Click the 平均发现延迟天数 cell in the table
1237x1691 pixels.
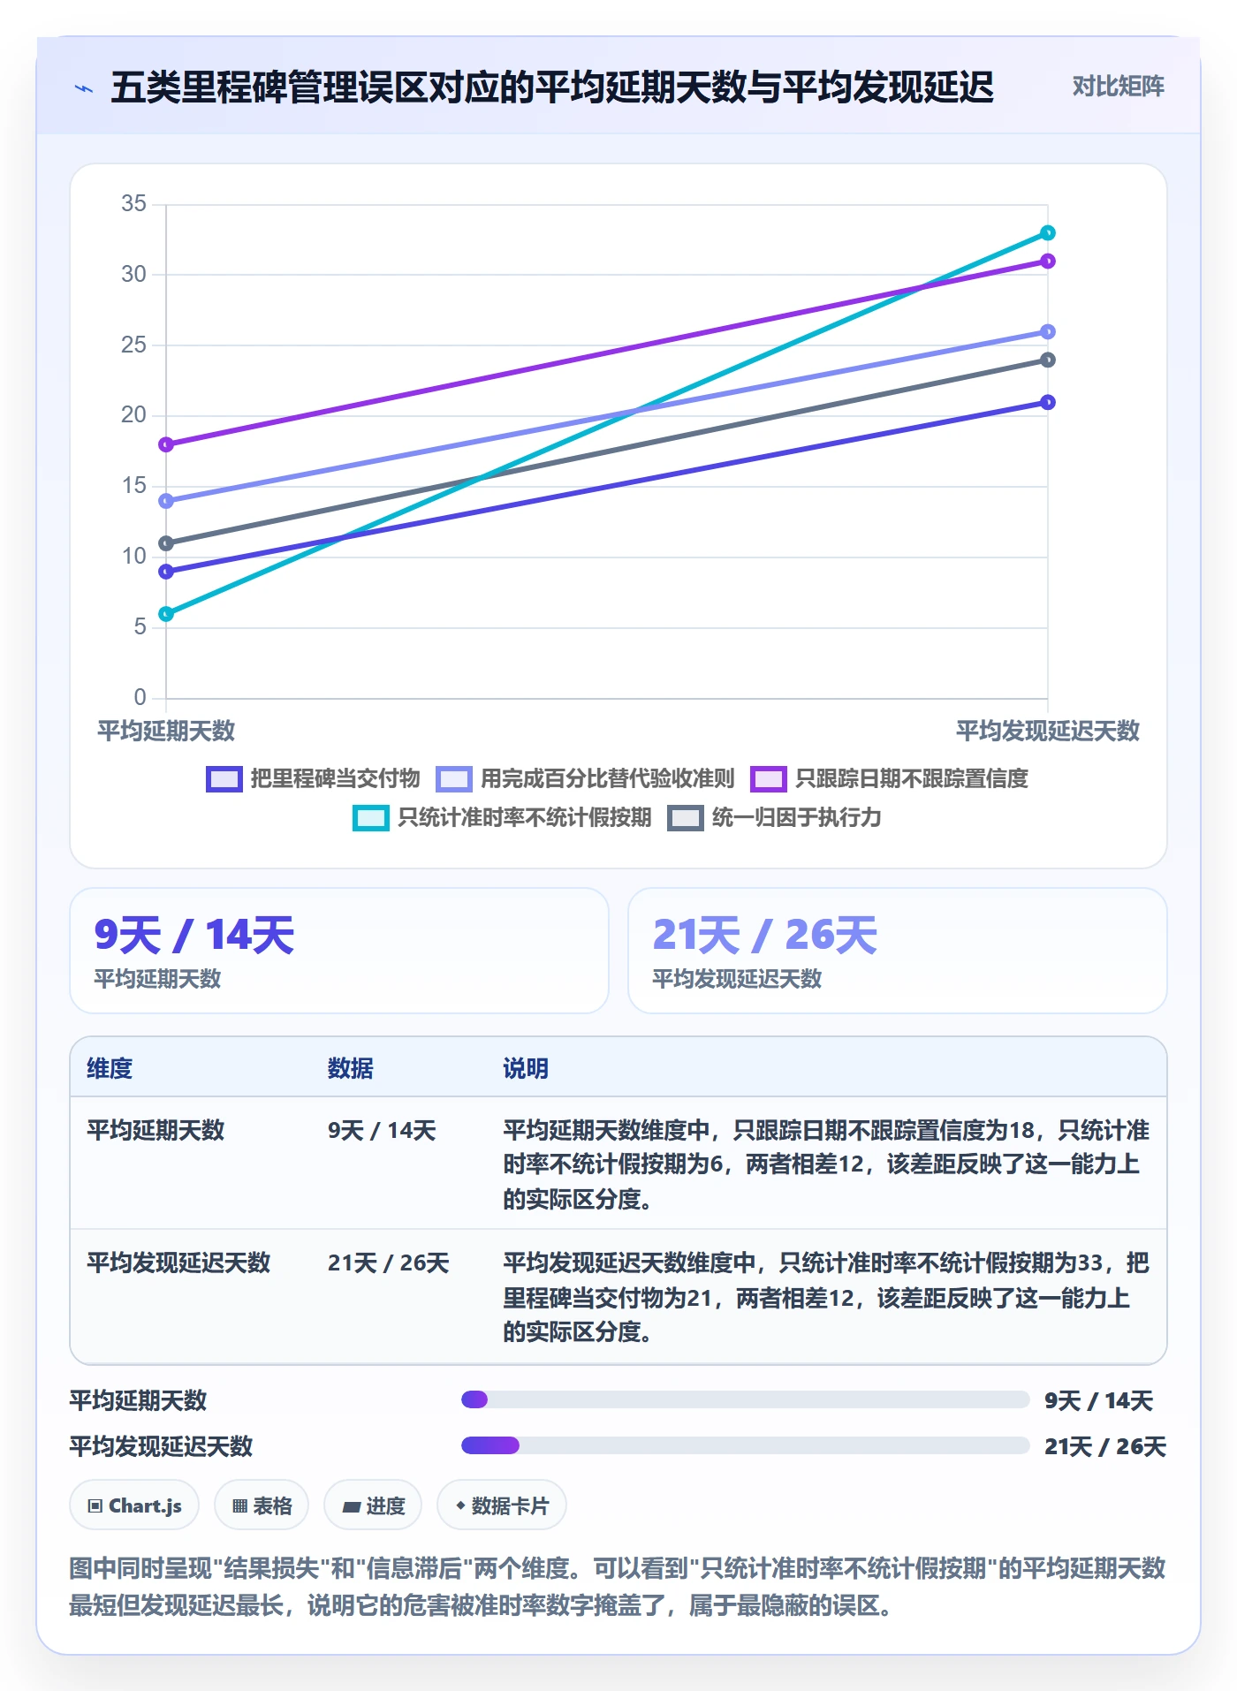tap(178, 1263)
